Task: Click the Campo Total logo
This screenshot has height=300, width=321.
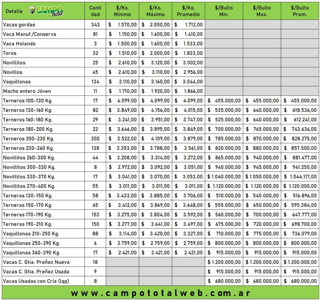Action: pyautogui.click(x=46, y=11)
